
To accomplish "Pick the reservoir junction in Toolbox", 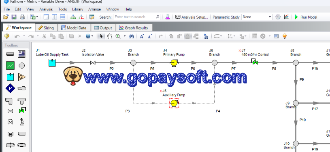I will 10,77.
